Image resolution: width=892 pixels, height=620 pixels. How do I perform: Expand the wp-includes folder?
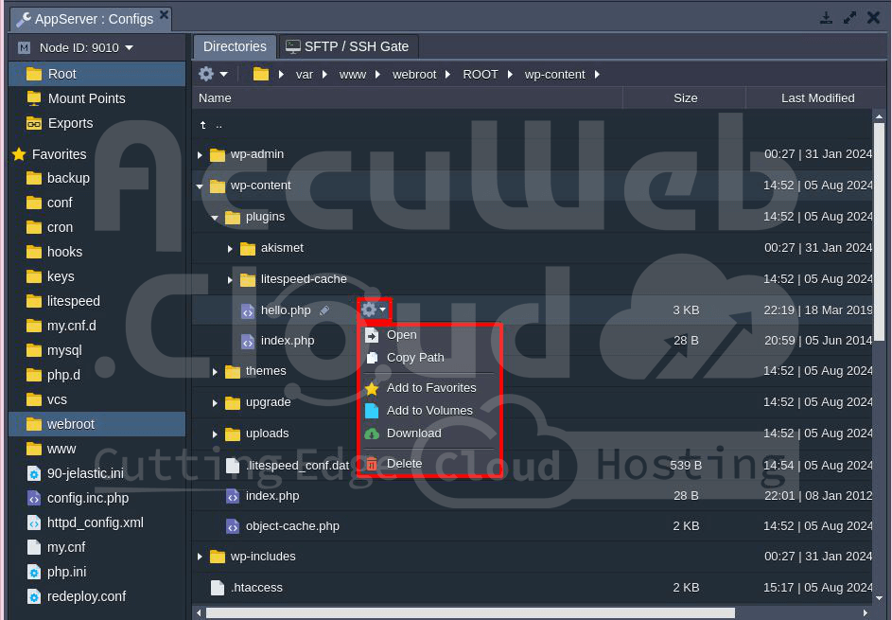200,557
